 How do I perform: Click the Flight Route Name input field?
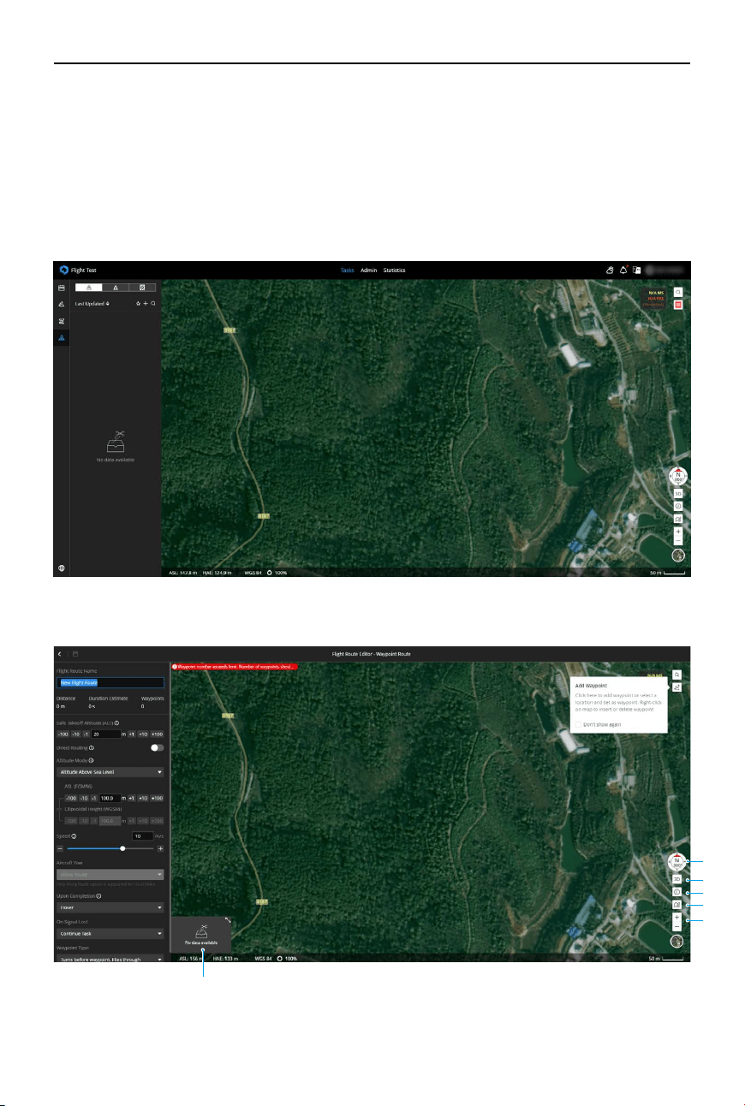[x=110, y=683]
